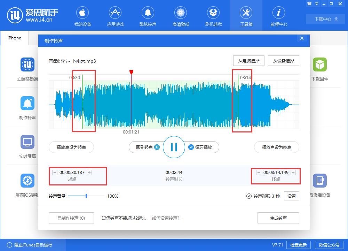Select the 酷炫铃声 ringtone icon
Image resolution: width=348 pixels, height=251 pixels.
(x=148, y=15)
